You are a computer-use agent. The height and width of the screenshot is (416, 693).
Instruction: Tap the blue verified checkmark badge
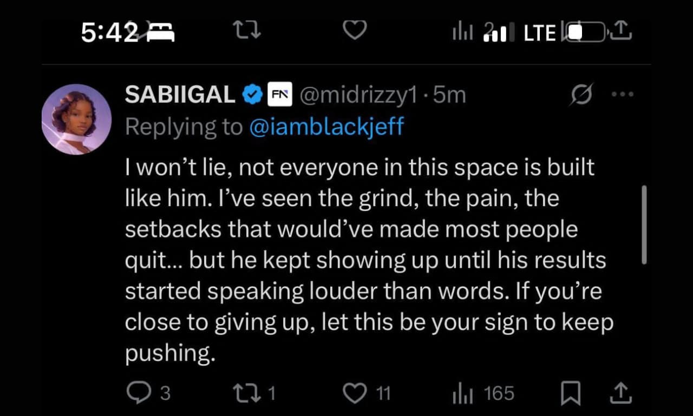coord(251,95)
